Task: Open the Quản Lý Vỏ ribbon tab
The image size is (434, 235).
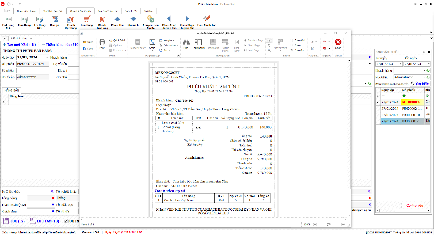Action: click(x=131, y=11)
